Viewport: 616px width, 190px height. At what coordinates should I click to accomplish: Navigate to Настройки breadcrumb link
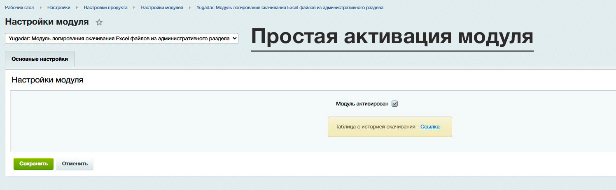tap(58, 8)
